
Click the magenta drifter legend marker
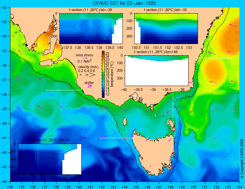pyautogui.click(x=90, y=86)
